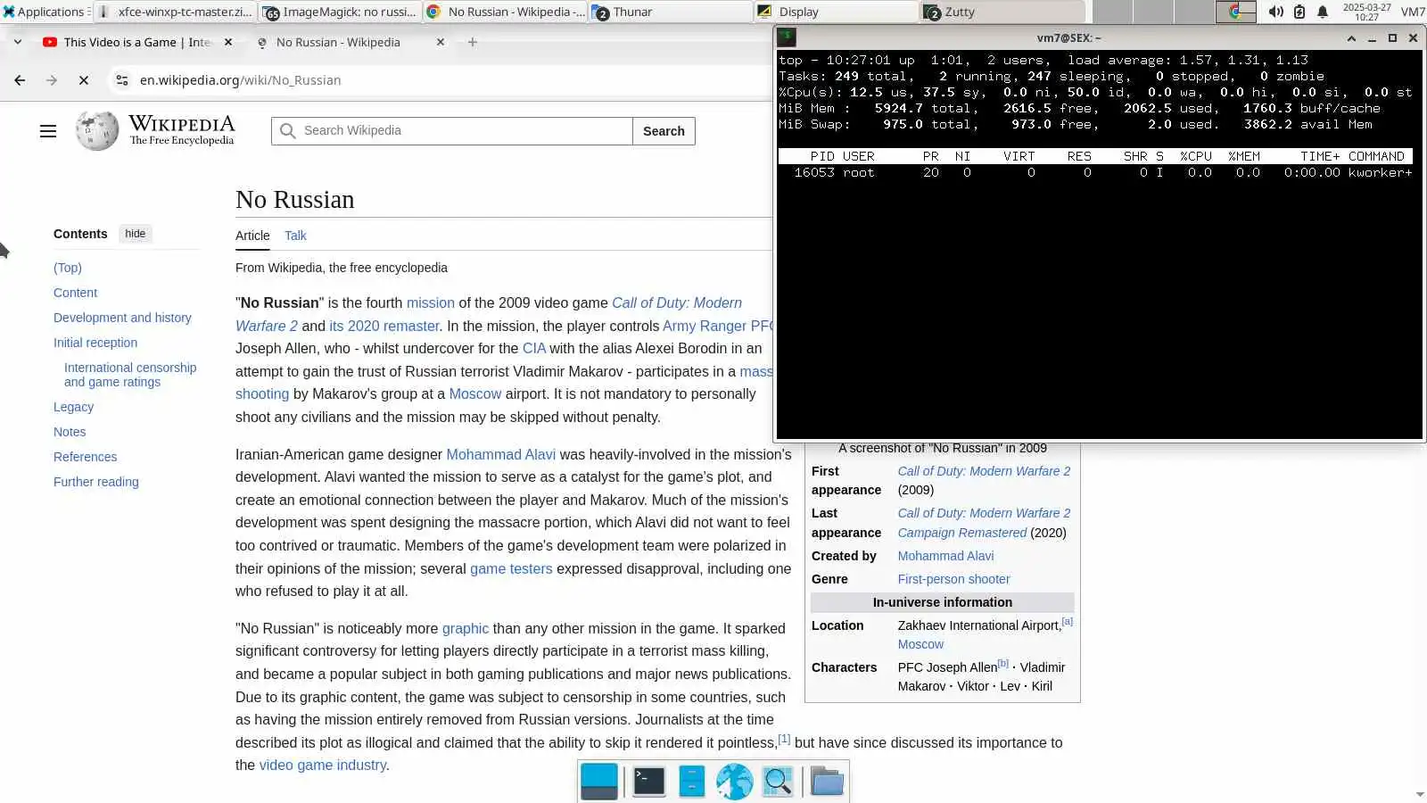Click 'Campaign Remastered' in the infobox
Image resolution: width=1427 pixels, height=803 pixels.
(x=962, y=533)
